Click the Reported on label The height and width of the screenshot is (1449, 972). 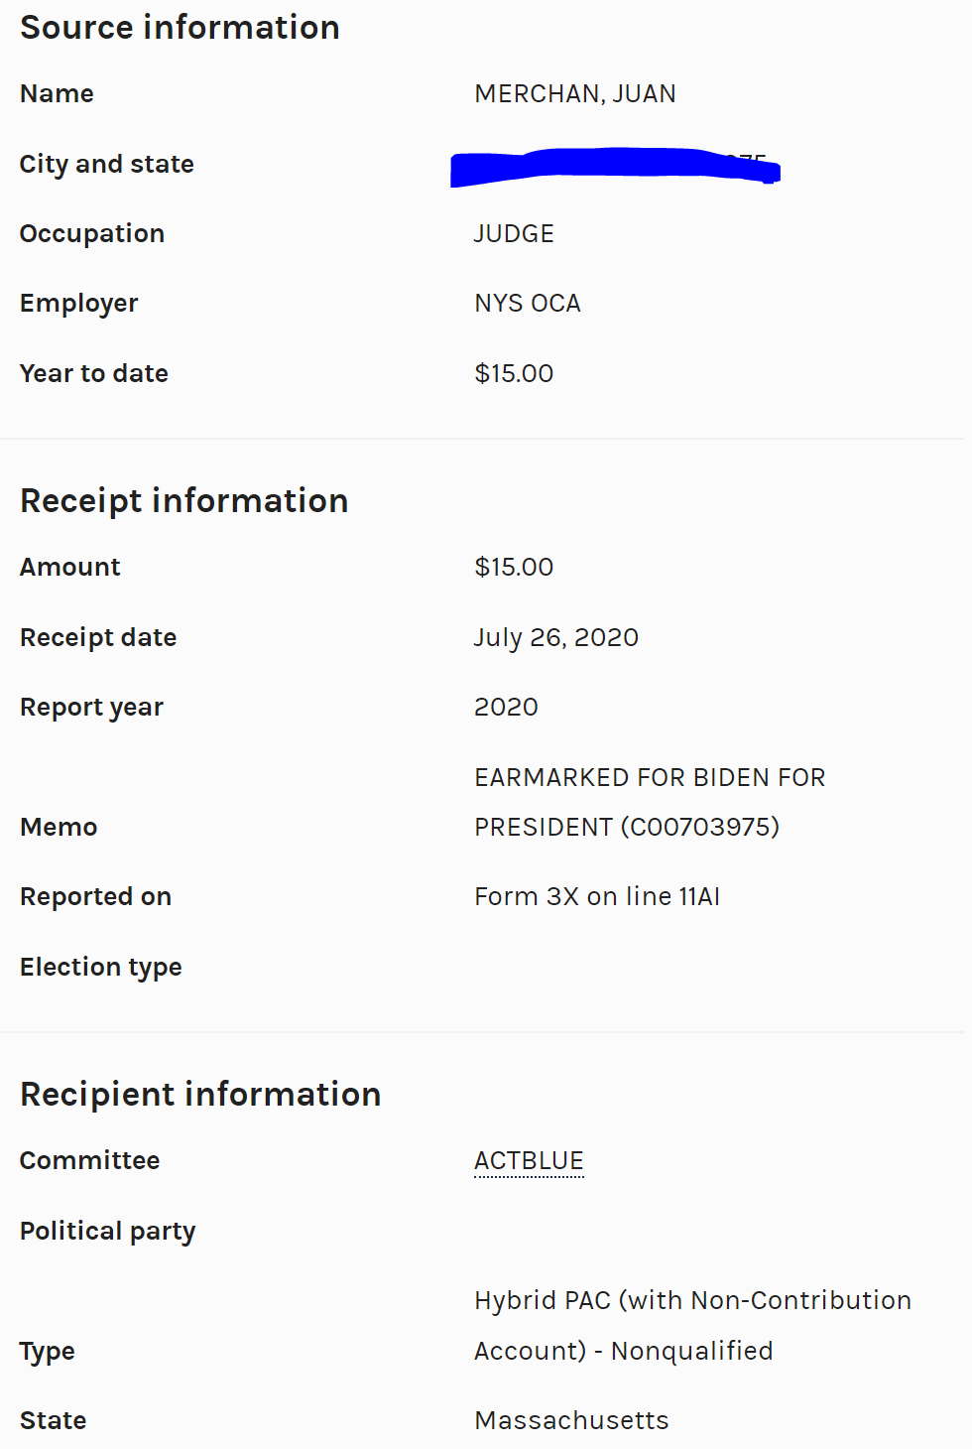pyautogui.click(x=96, y=897)
